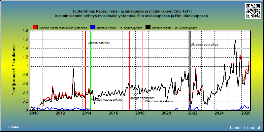
Task: Click the x-axis year label 2020
Action: tap(166, 113)
